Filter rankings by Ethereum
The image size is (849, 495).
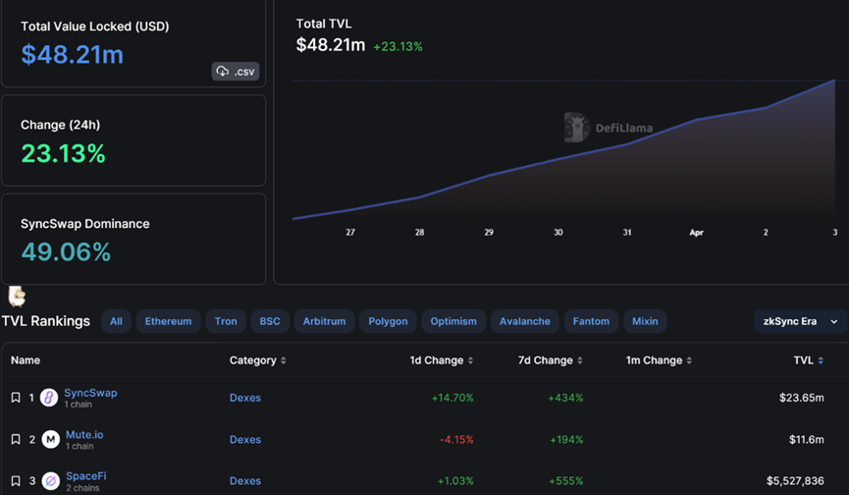(x=169, y=321)
